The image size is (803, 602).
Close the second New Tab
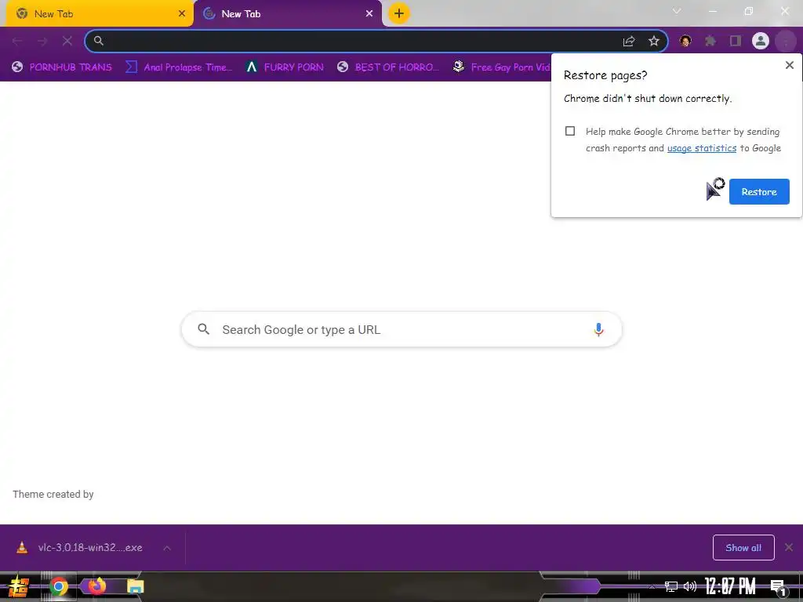click(369, 14)
